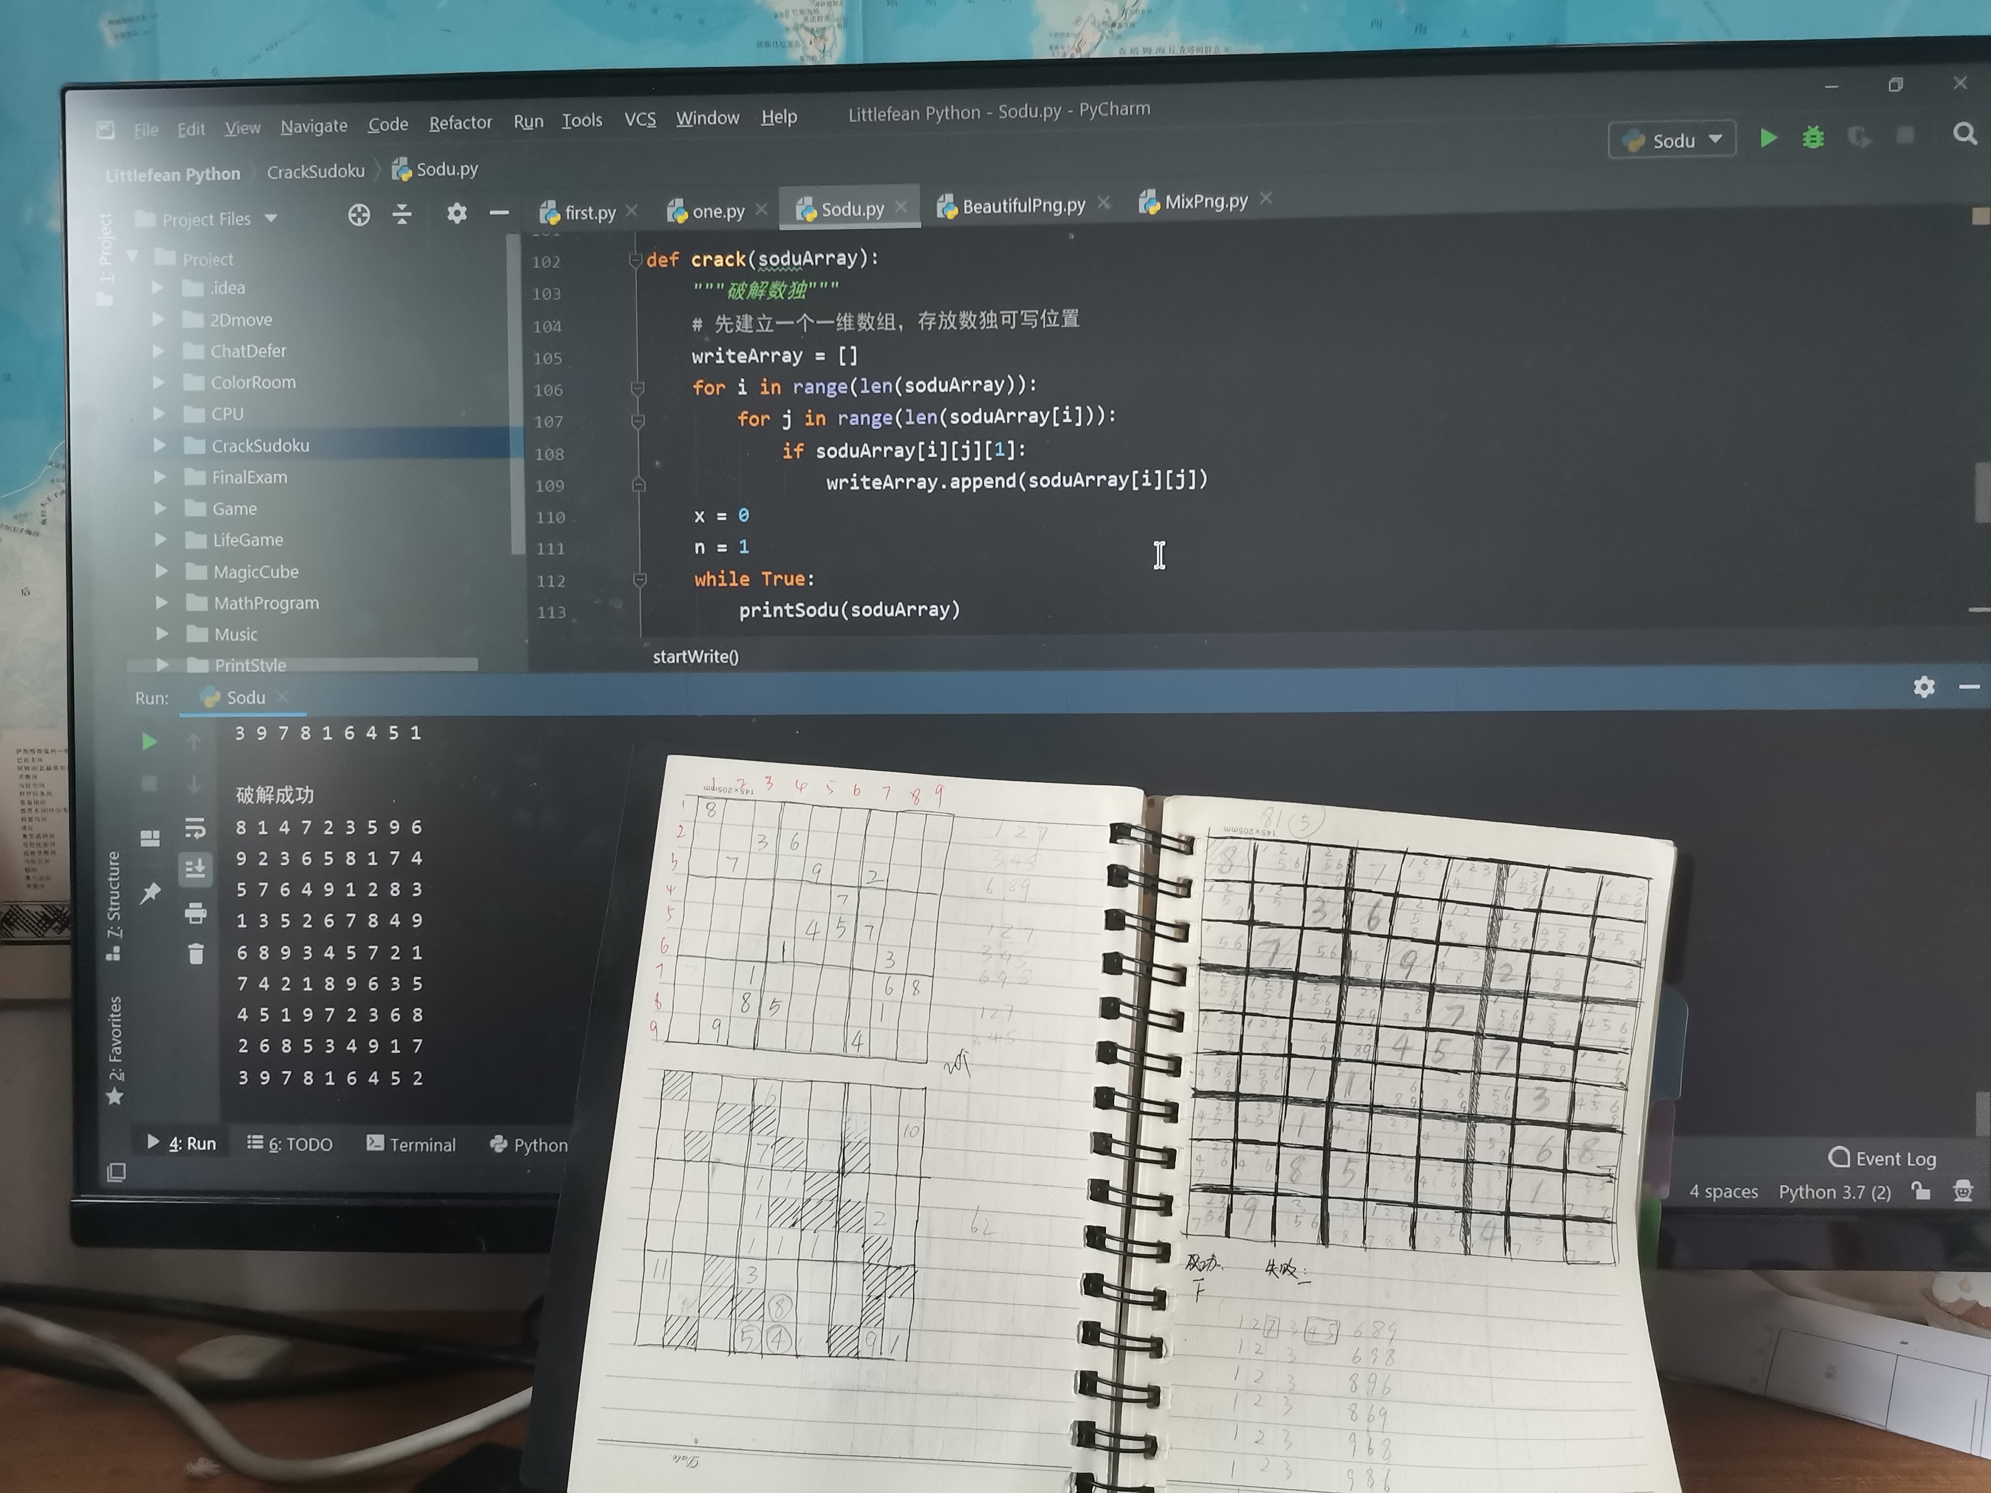Image resolution: width=1991 pixels, height=1493 pixels.
Task: Fold the while True block at line 112
Action: pyautogui.click(x=640, y=580)
